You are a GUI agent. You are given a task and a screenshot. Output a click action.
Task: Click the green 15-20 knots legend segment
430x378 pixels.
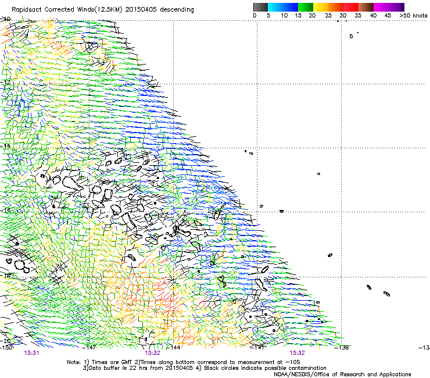[306, 7]
